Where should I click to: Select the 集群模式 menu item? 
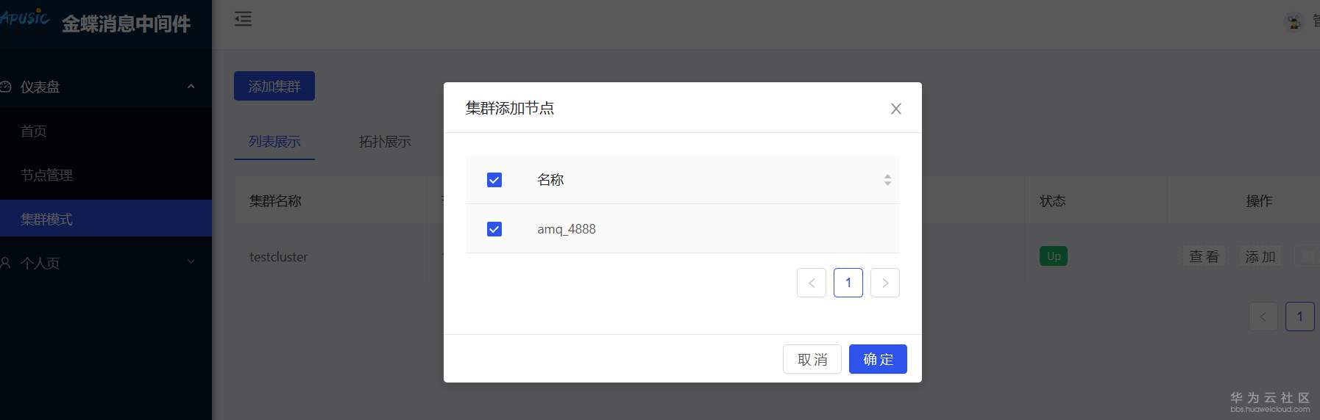106,218
